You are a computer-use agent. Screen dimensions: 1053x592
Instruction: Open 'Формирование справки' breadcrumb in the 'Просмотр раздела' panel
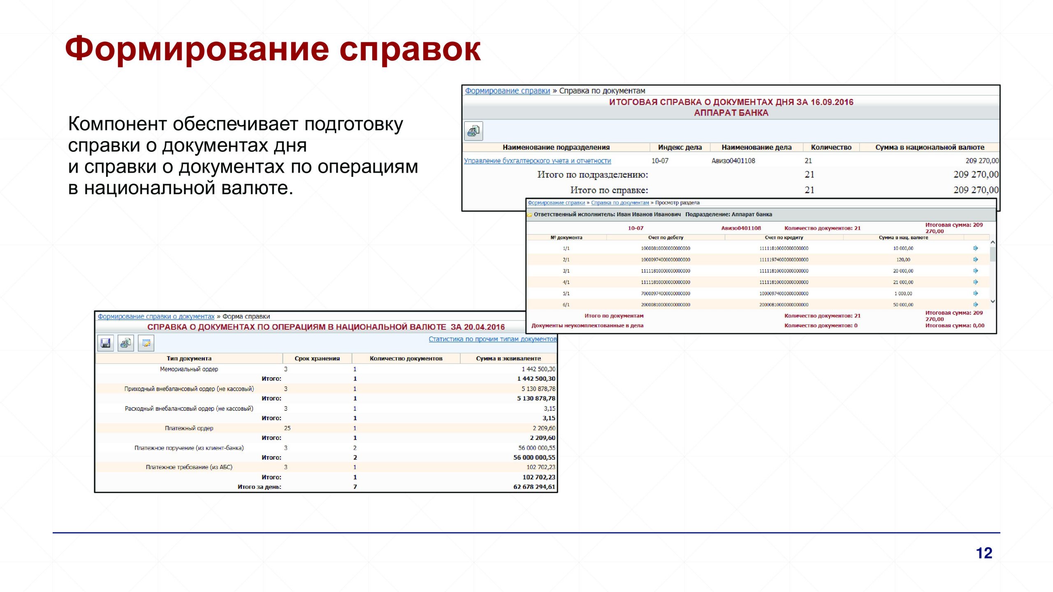click(x=556, y=203)
